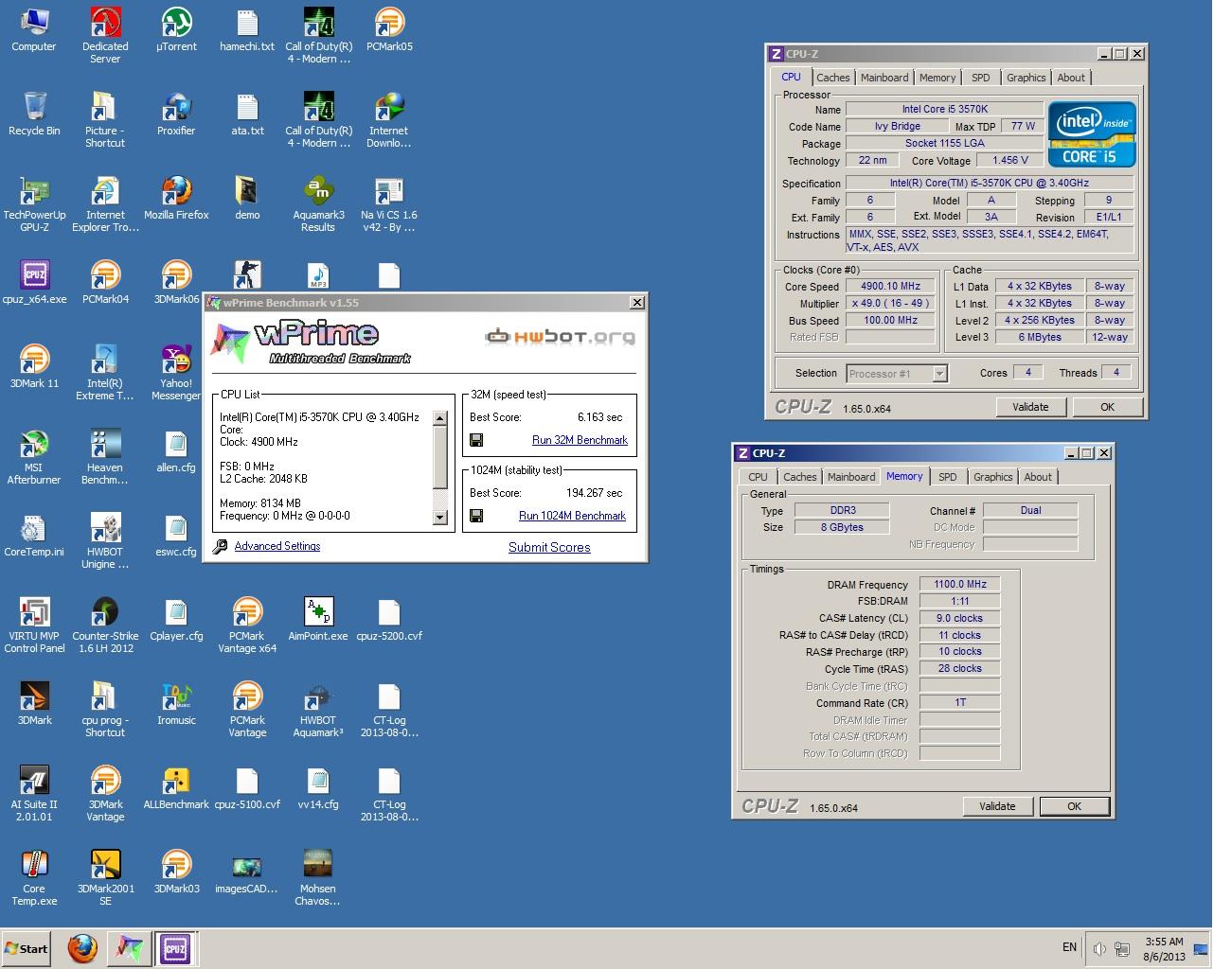Screen dimensions: 1214x969
Task: Click Validate in the lower CPU-Z window
Action: pos(997,806)
